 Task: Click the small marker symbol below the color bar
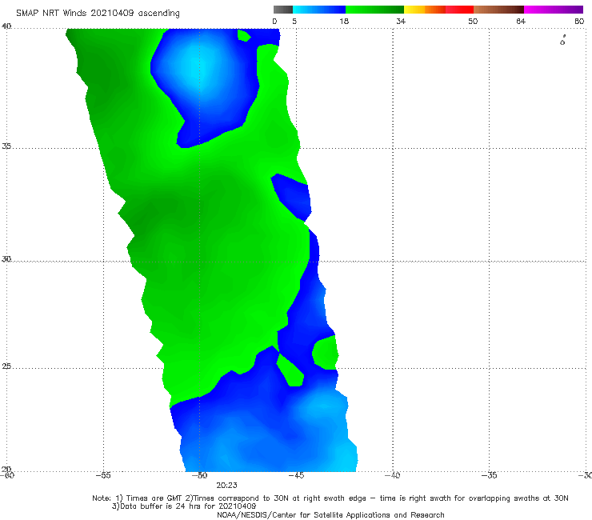(563, 40)
